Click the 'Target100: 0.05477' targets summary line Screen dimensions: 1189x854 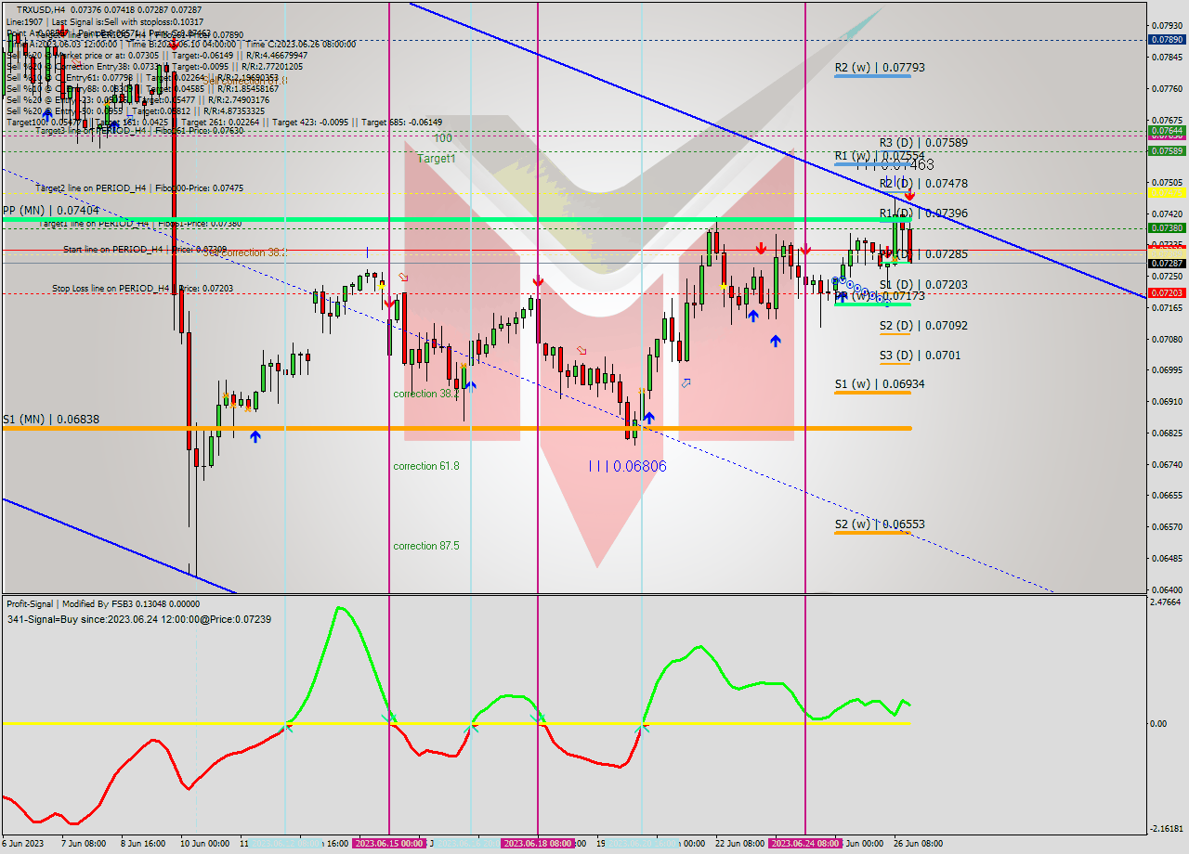pyautogui.click(x=224, y=122)
